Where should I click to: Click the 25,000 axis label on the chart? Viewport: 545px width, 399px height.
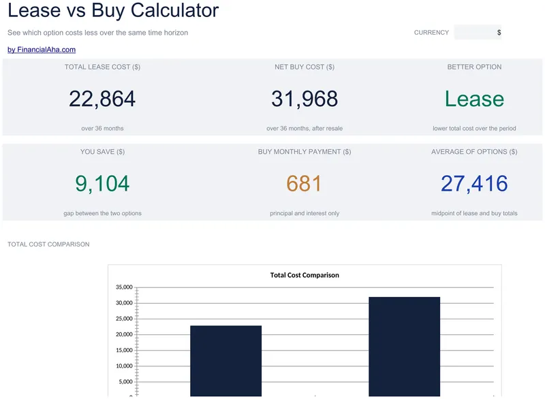(x=124, y=319)
